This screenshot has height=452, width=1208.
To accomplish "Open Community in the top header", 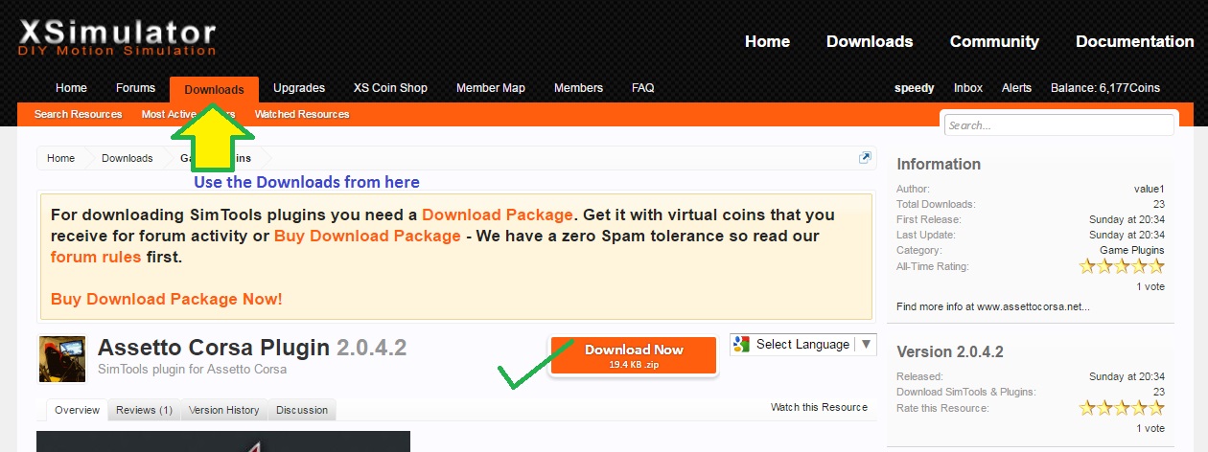I will (994, 41).
